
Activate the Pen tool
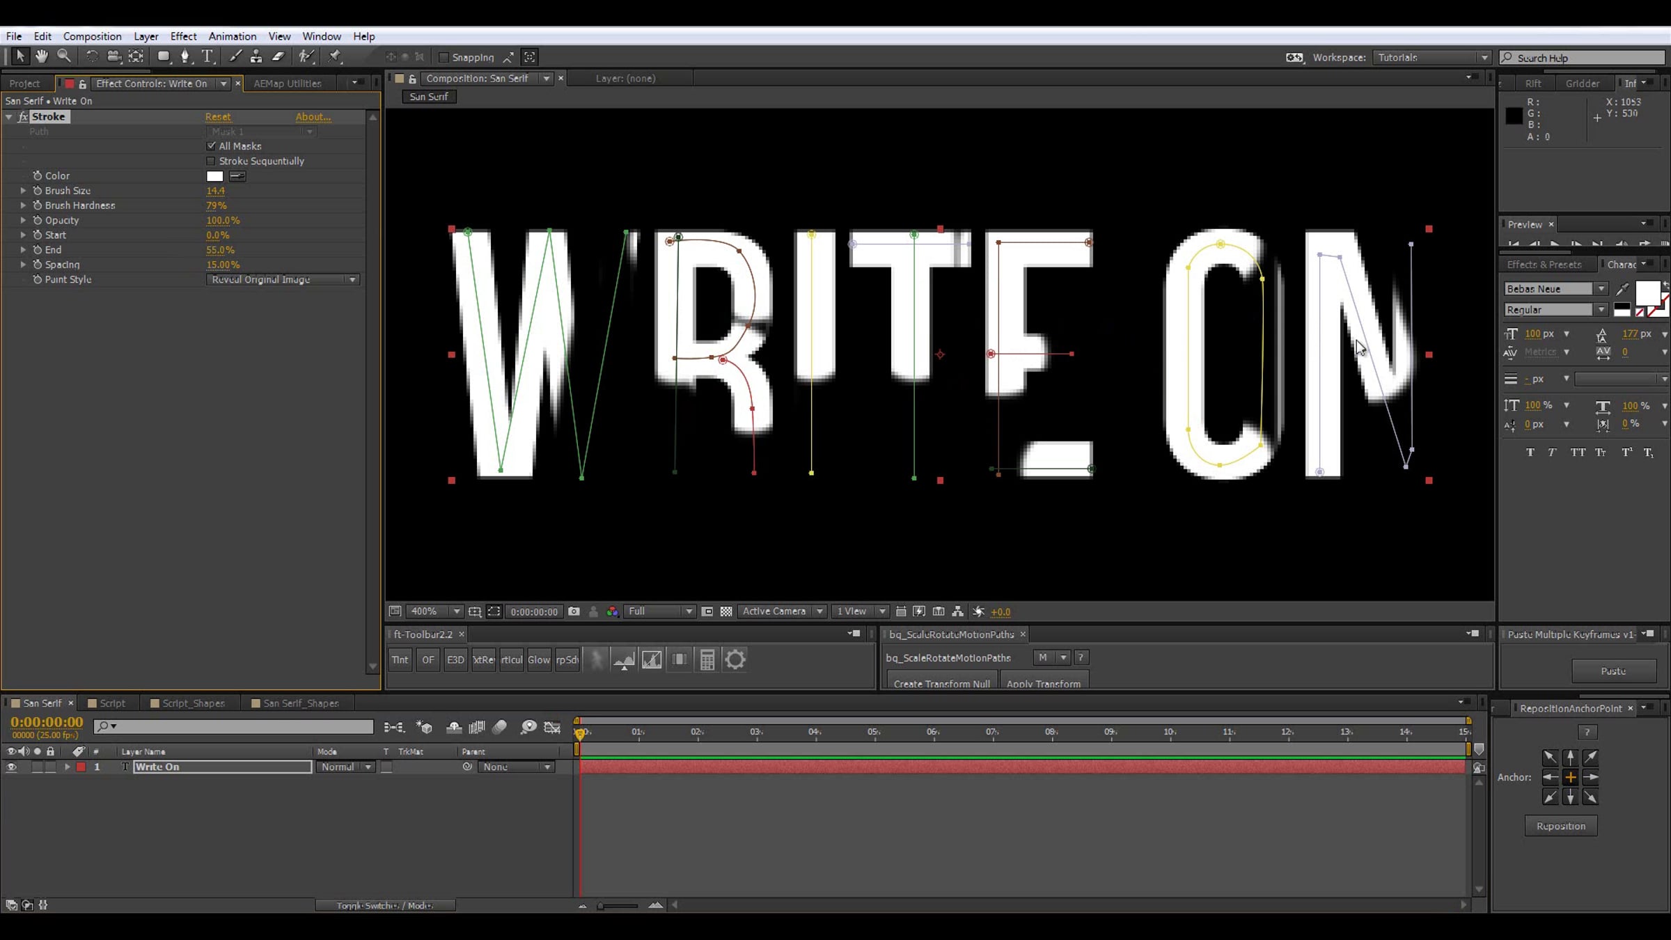(185, 56)
